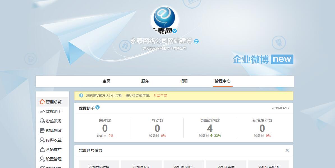Click the 内容收益 icon
Viewport: 335px width, 168px height.
click(x=42, y=140)
